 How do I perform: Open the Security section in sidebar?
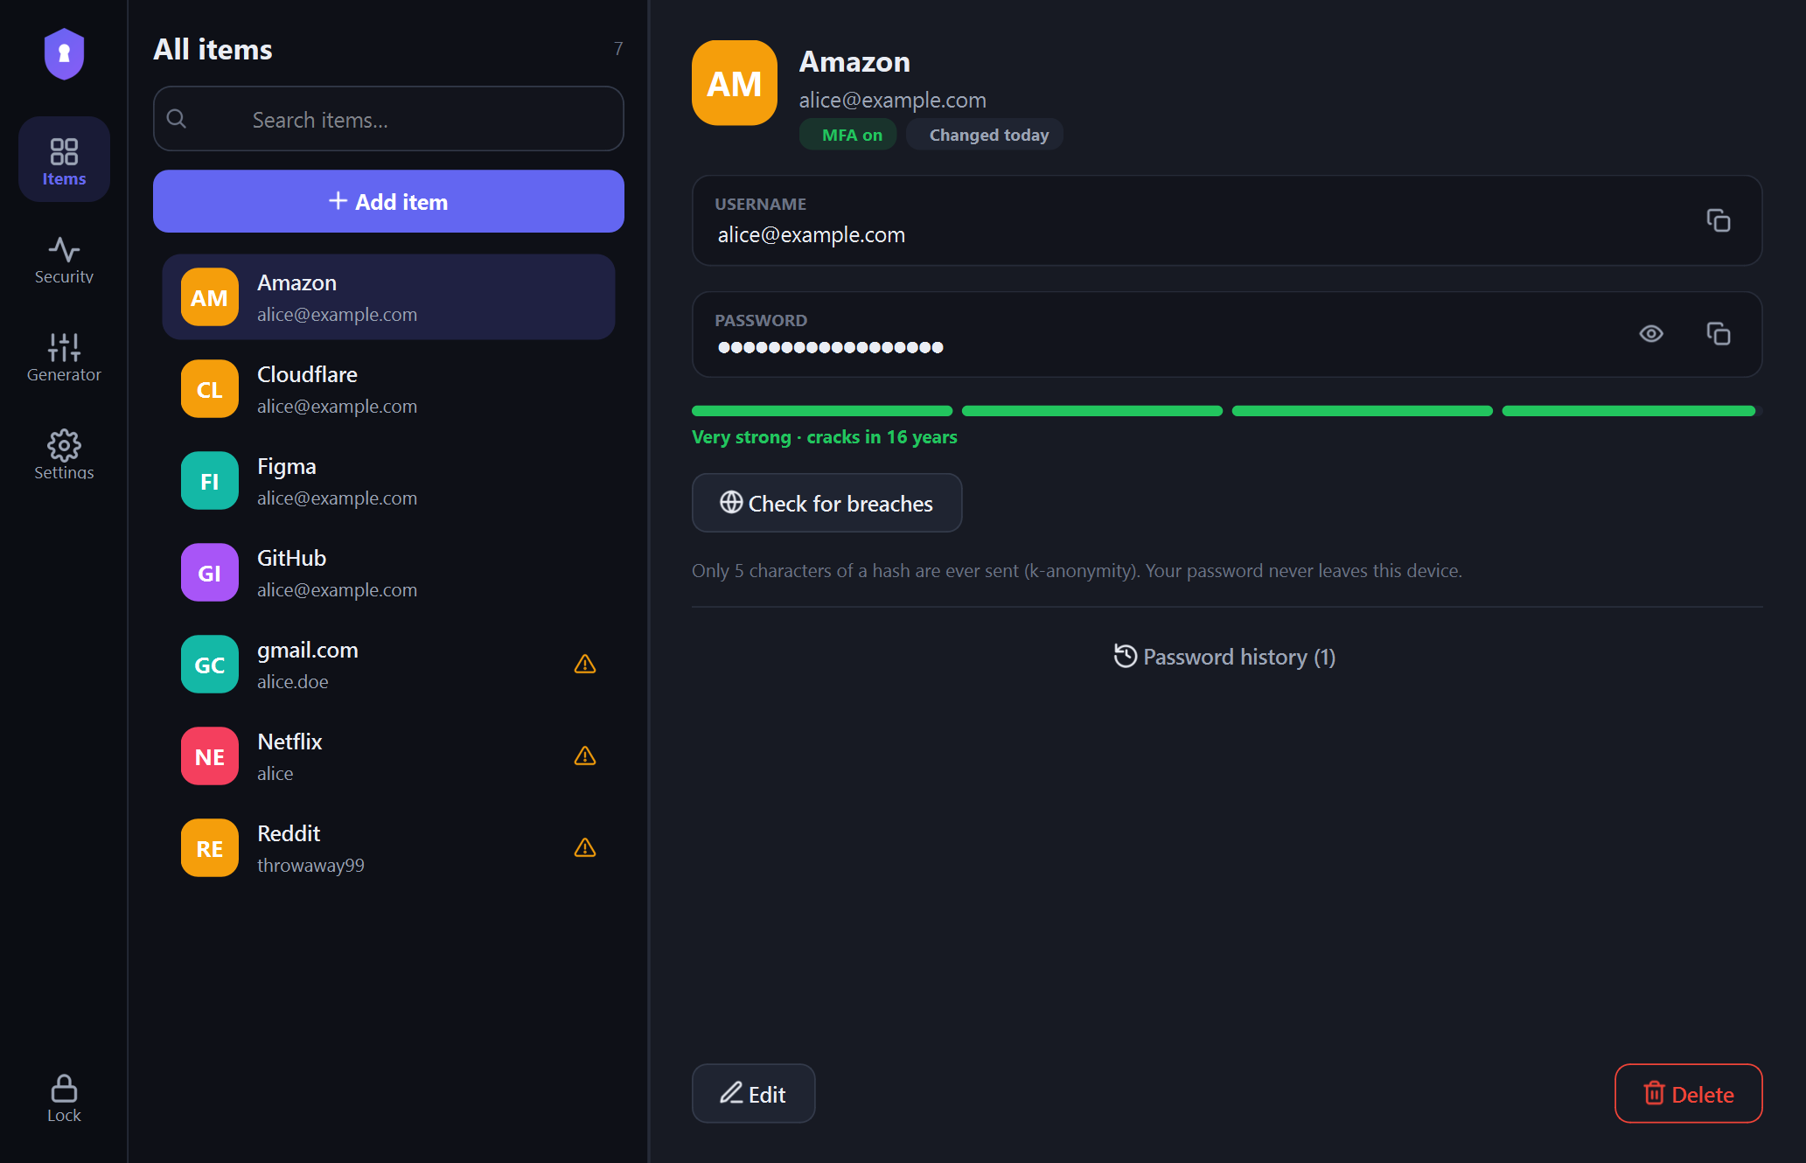point(64,260)
